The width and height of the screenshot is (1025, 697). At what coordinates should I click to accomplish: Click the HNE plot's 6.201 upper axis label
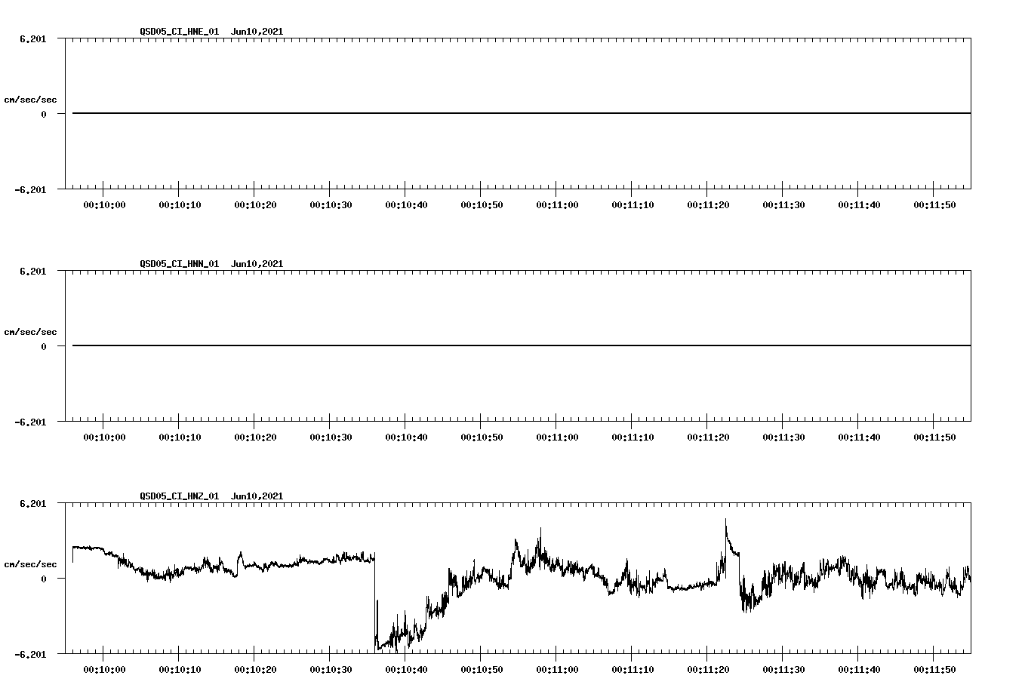32,38
